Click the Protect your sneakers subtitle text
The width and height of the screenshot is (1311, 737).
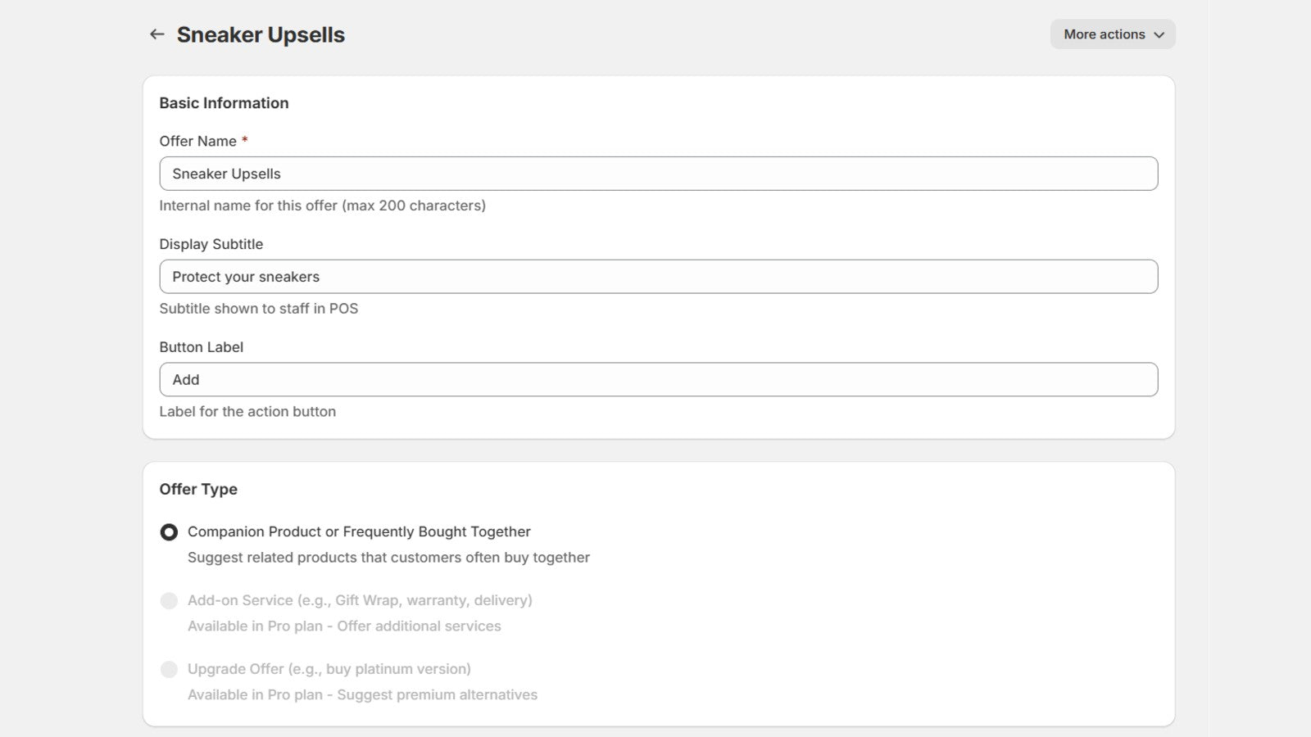(x=246, y=276)
